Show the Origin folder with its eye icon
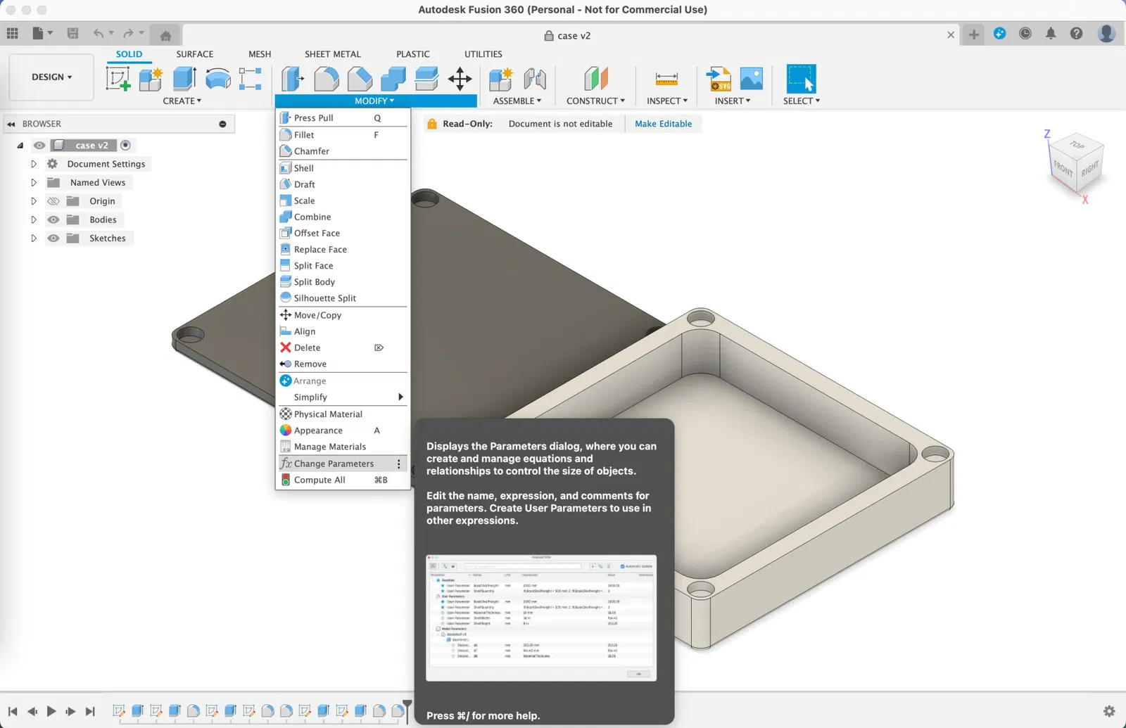The width and height of the screenshot is (1126, 728). pyautogui.click(x=53, y=201)
